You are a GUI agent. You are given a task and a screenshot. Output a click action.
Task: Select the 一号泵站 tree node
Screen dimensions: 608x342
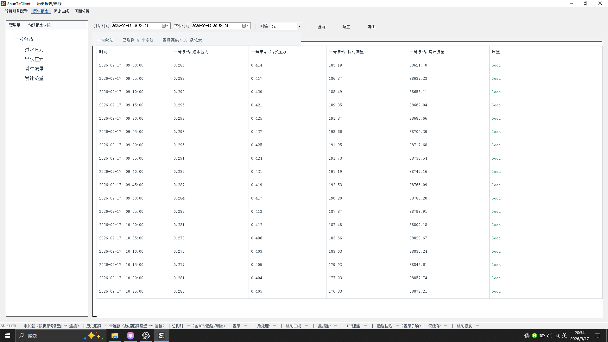[24, 39]
